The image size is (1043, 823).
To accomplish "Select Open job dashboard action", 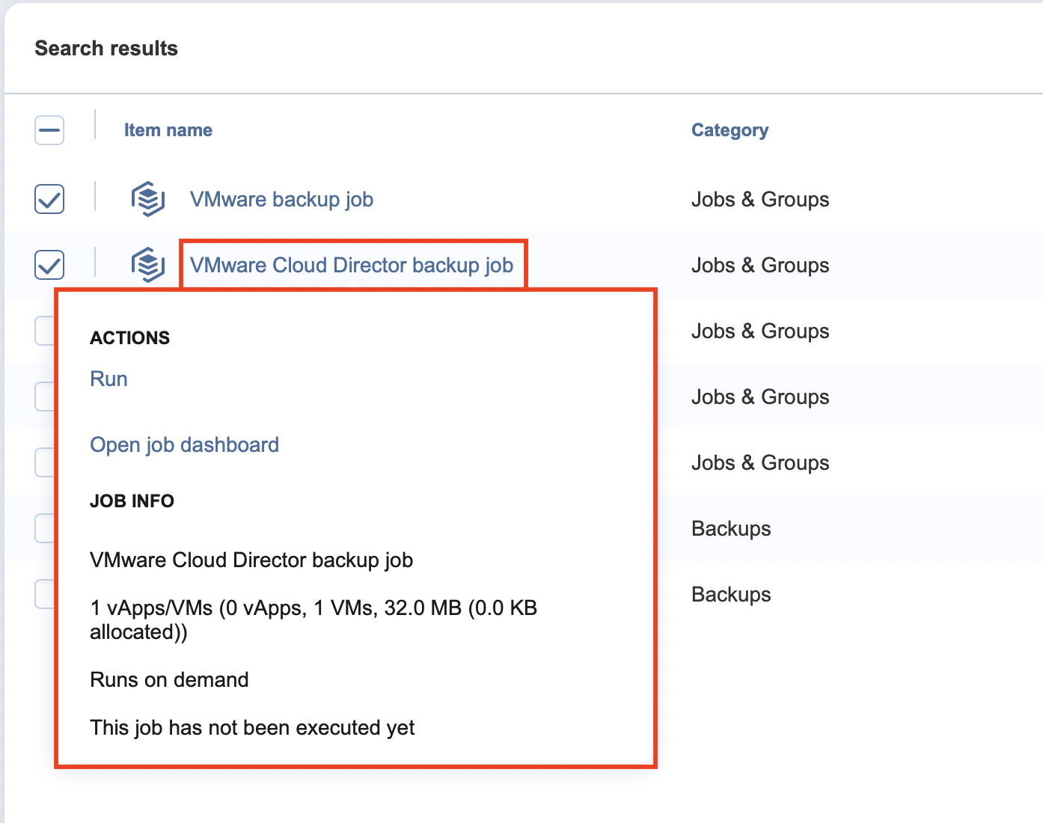I will point(184,445).
